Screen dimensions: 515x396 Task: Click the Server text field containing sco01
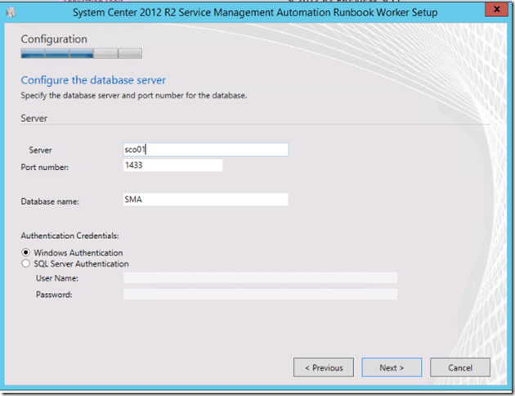click(x=205, y=150)
